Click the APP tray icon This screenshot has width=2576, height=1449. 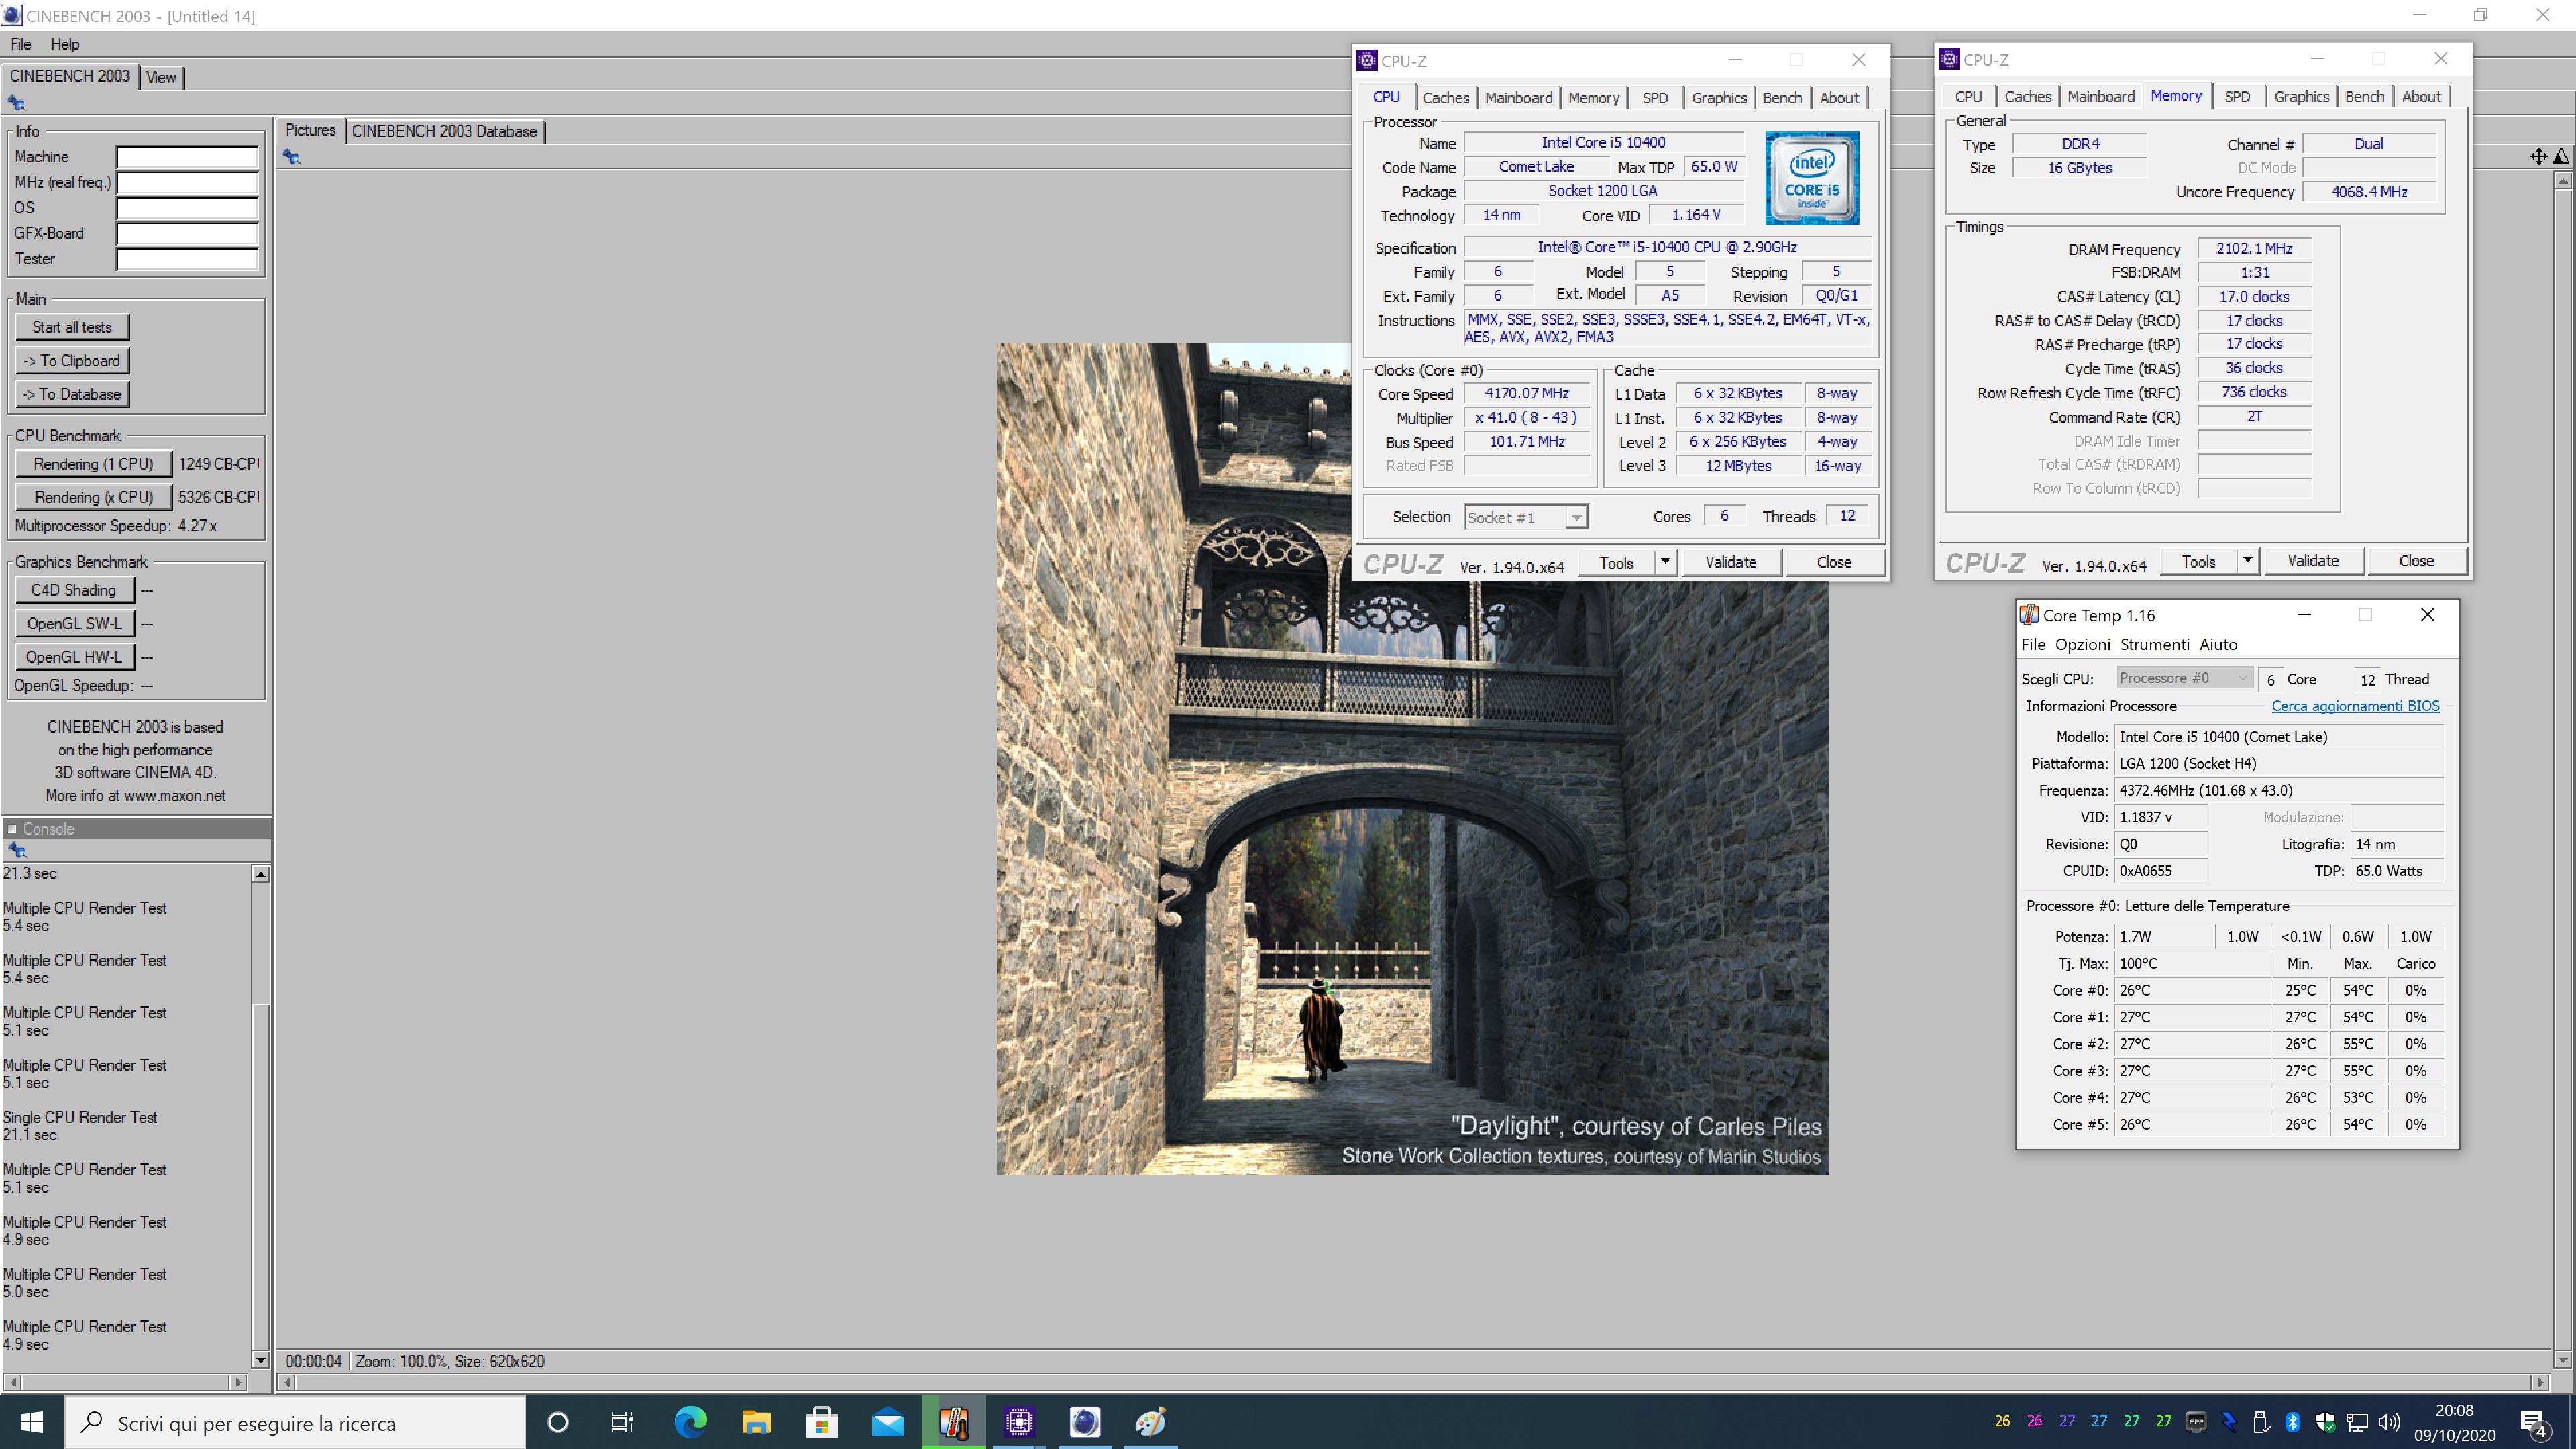coord(2196,1421)
